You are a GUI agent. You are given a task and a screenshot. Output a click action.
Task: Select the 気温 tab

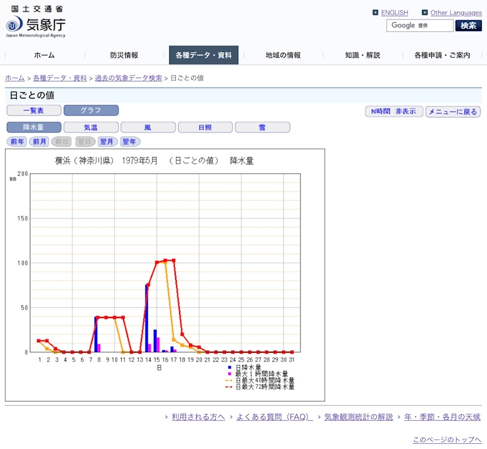click(91, 127)
